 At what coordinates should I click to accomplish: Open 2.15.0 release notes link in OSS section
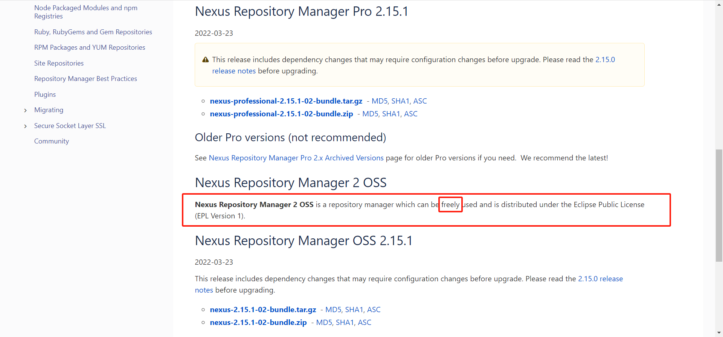tap(600, 279)
